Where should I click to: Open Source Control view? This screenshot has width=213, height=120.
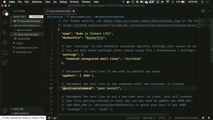coord(5,33)
